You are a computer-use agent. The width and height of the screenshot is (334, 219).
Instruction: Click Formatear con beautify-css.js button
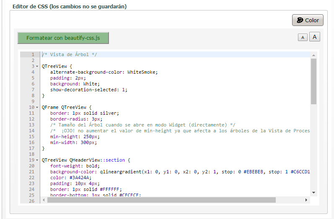point(63,38)
